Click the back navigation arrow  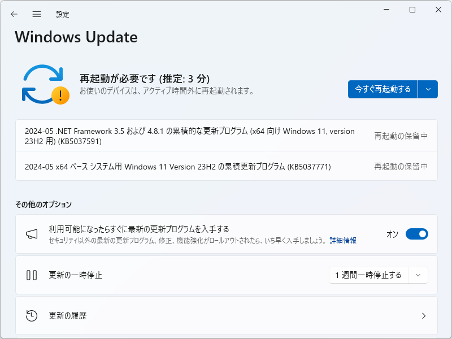(14, 14)
